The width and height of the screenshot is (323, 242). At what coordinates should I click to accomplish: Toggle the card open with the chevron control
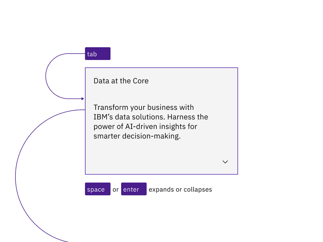pyautogui.click(x=225, y=162)
